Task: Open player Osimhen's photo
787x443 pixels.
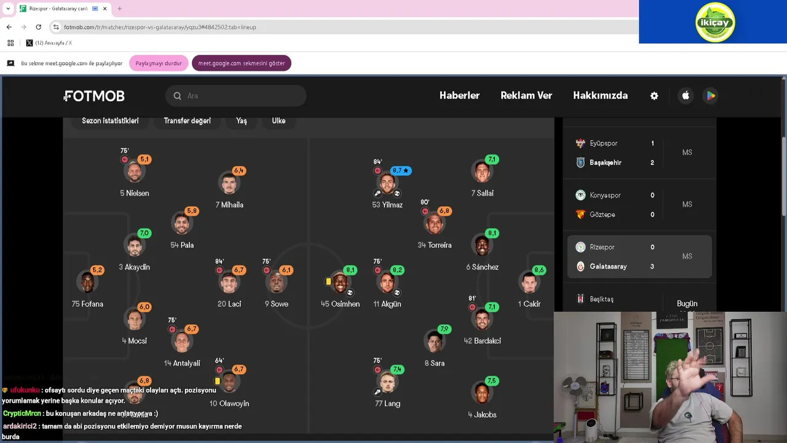Action: (340, 282)
